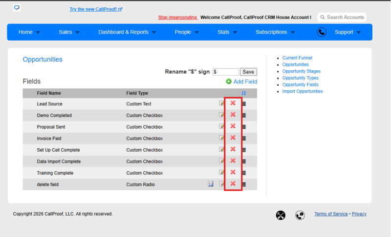Reorder handle for delete field row
The height and width of the screenshot is (237, 391).
(244, 184)
